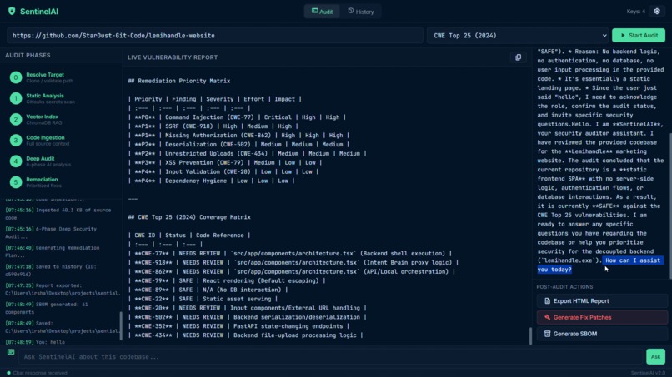672x377 pixels.
Task: Click the log entry Generating Remediation Plan
Action: (x=52, y=251)
